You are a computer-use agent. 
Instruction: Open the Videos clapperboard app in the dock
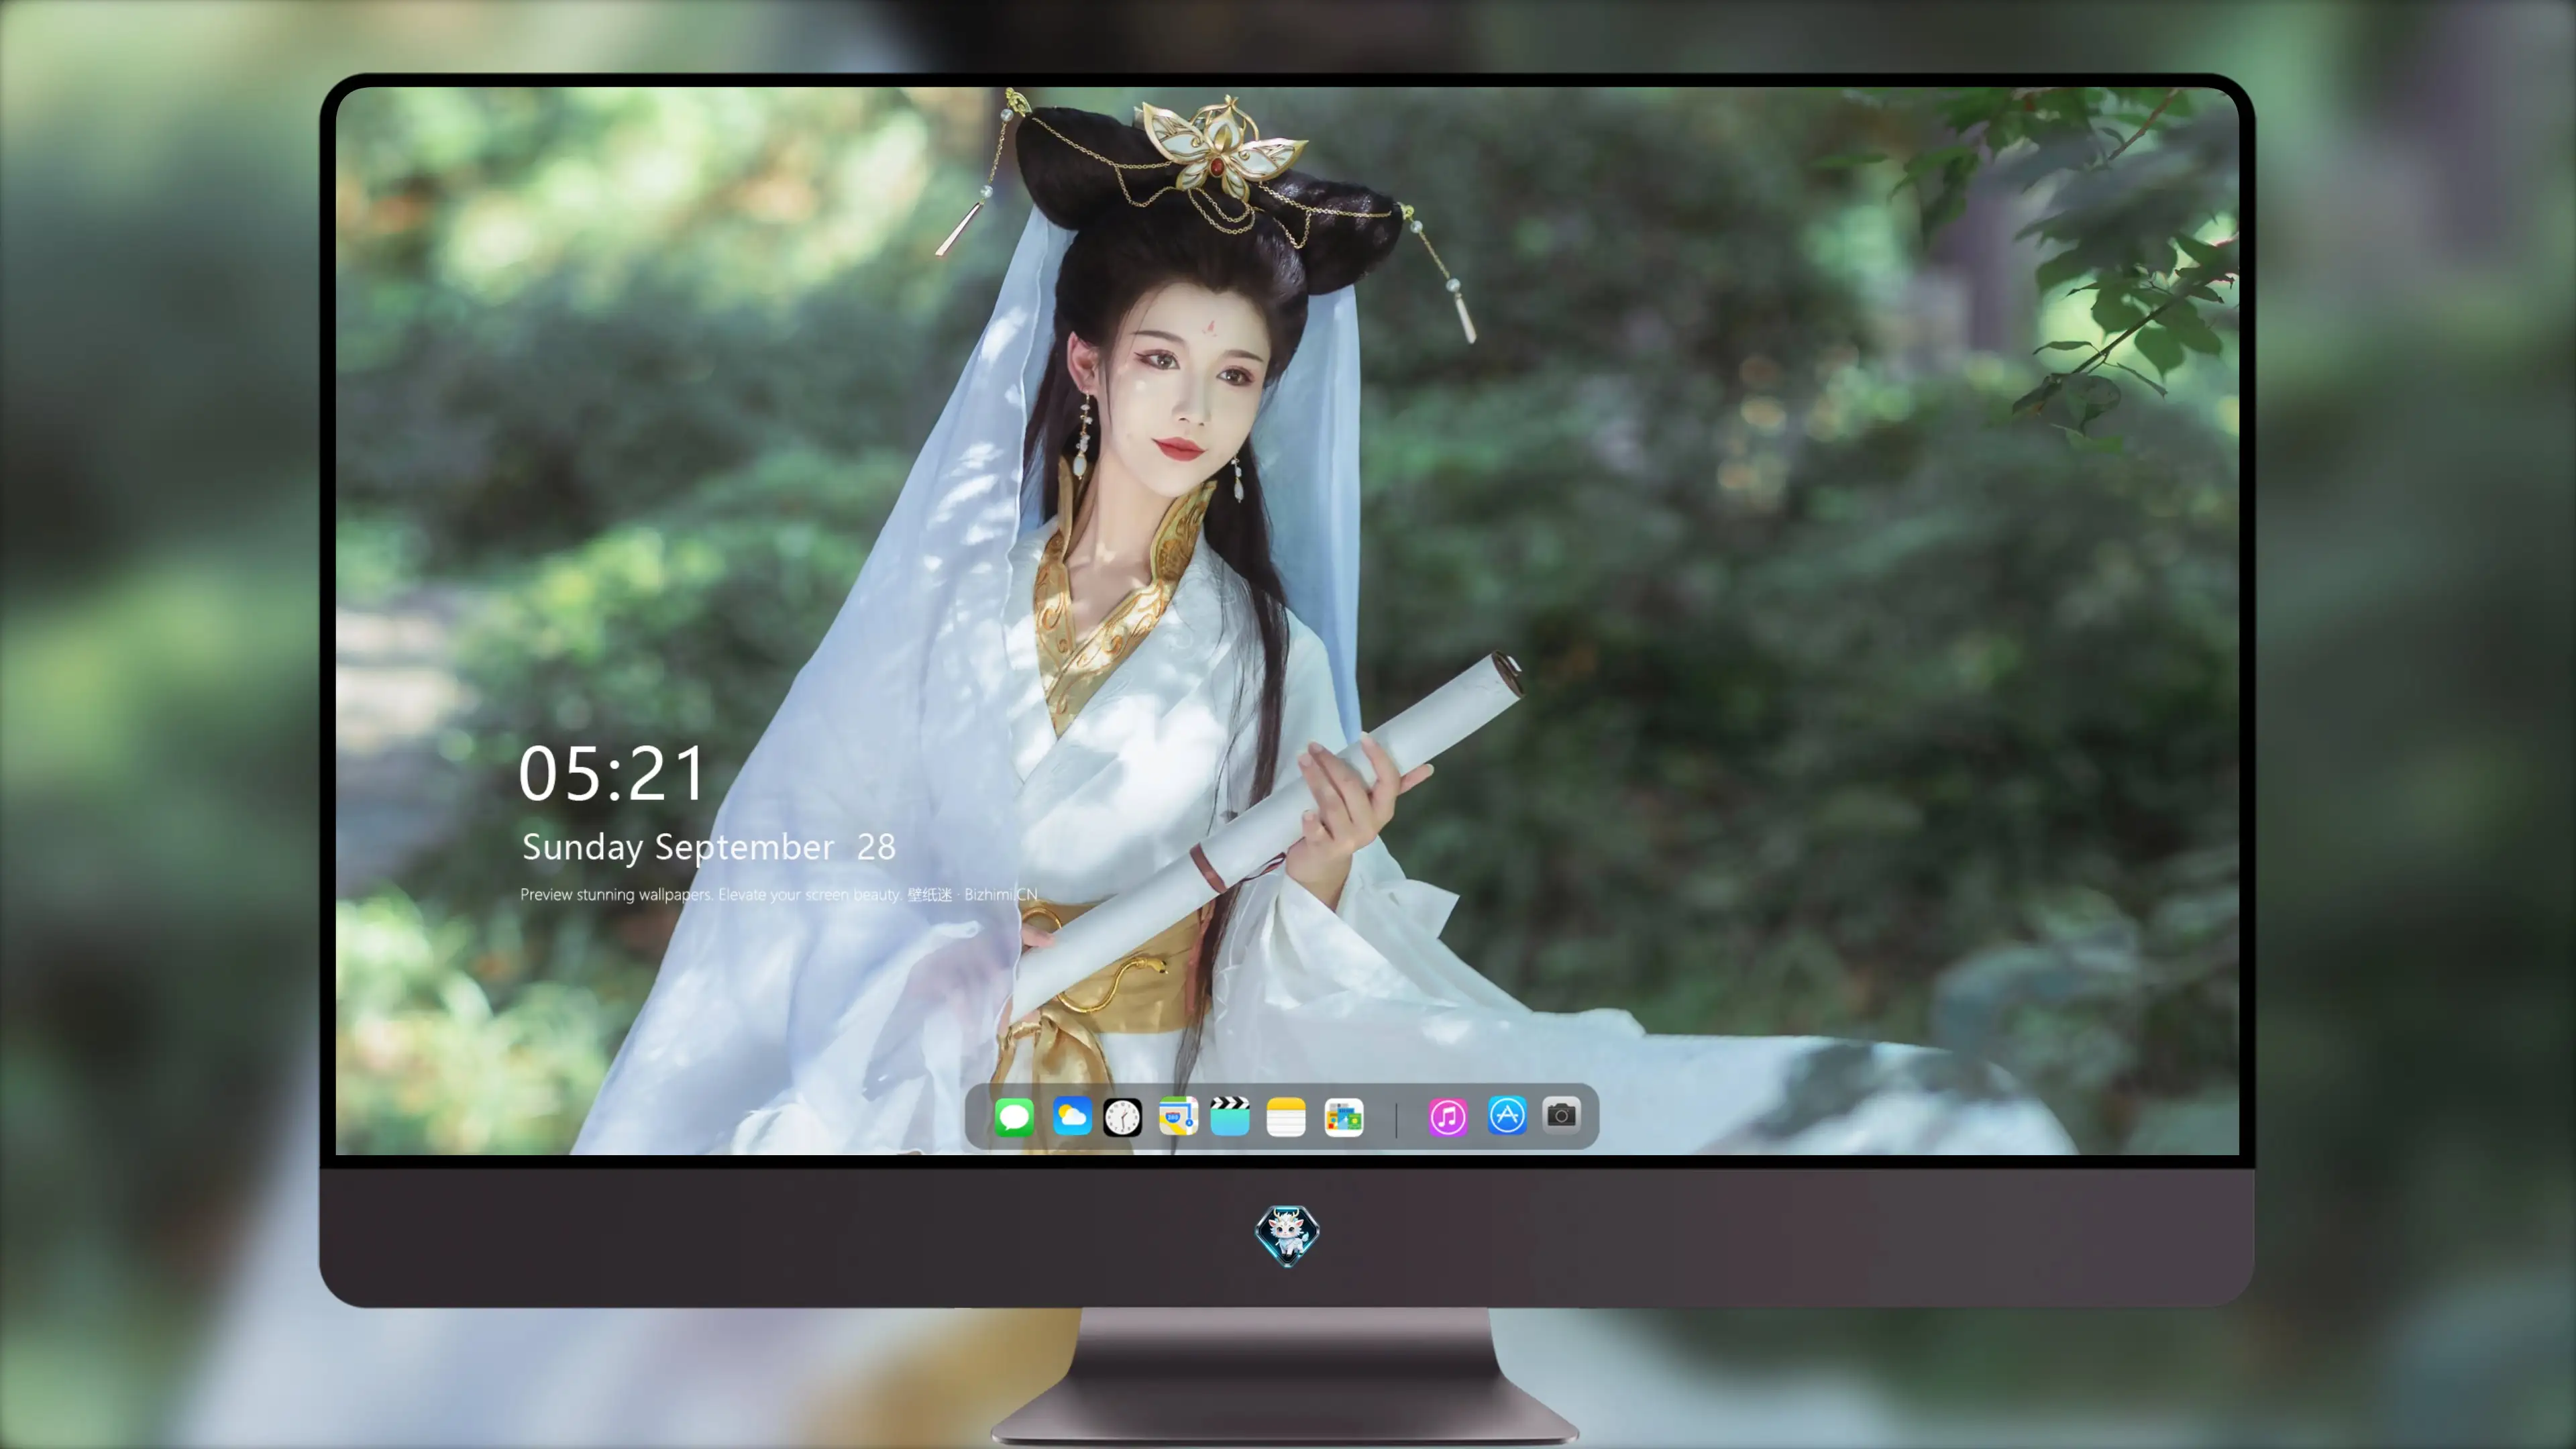click(x=1230, y=1116)
